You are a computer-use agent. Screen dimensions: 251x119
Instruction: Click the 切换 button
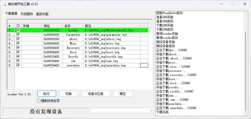[69, 94]
